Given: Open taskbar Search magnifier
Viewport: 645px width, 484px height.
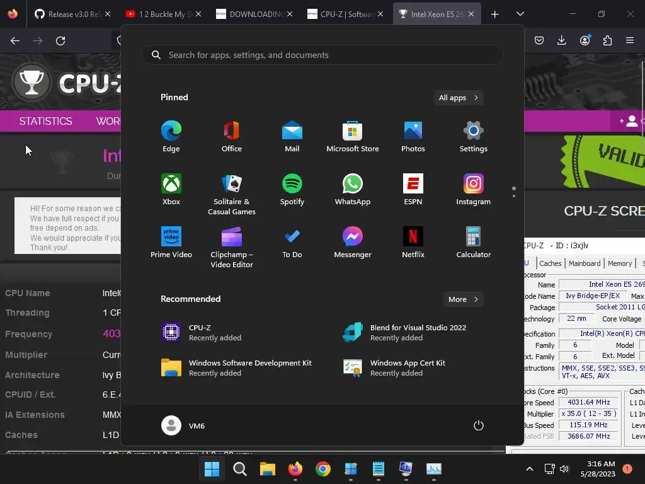Looking at the screenshot, I should [x=239, y=469].
